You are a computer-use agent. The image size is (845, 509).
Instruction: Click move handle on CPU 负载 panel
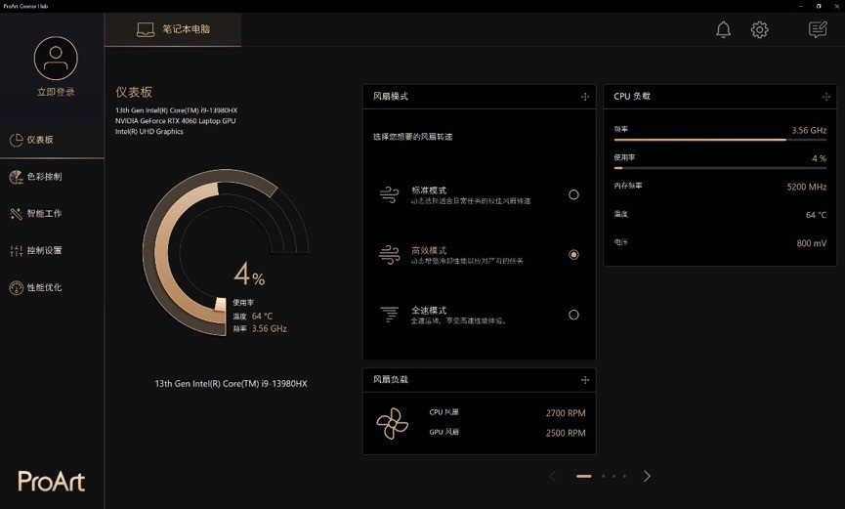(x=825, y=97)
